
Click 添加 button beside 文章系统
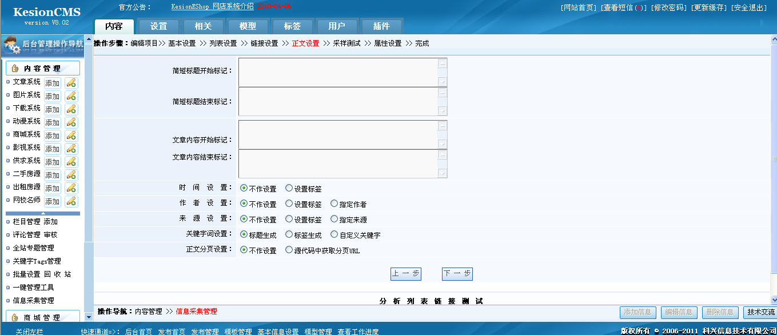(x=53, y=83)
